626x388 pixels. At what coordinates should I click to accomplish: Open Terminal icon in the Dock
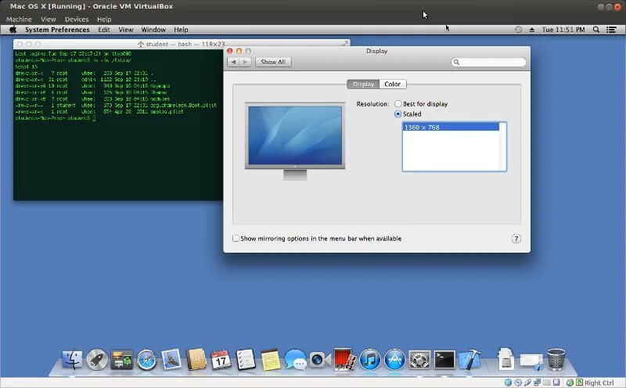click(444, 360)
